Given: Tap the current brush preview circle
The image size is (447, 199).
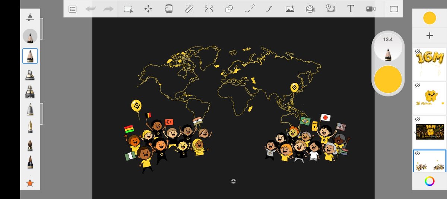Looking at the screenshot, I should [x=30, y=36].
